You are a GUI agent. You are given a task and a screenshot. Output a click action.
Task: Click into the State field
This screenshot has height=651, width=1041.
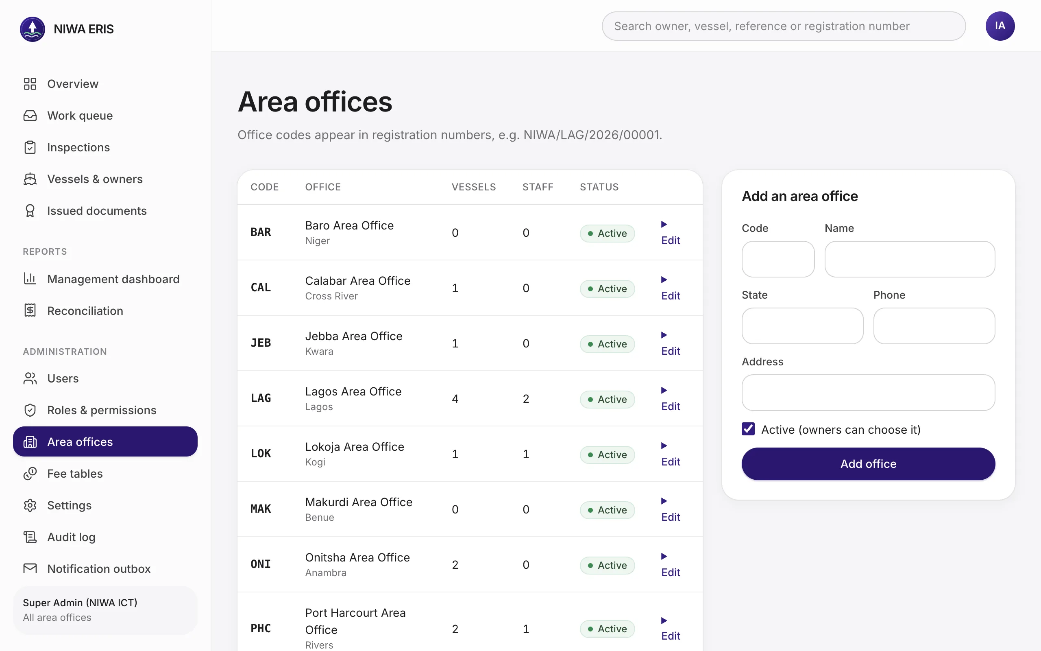point(802,326)
